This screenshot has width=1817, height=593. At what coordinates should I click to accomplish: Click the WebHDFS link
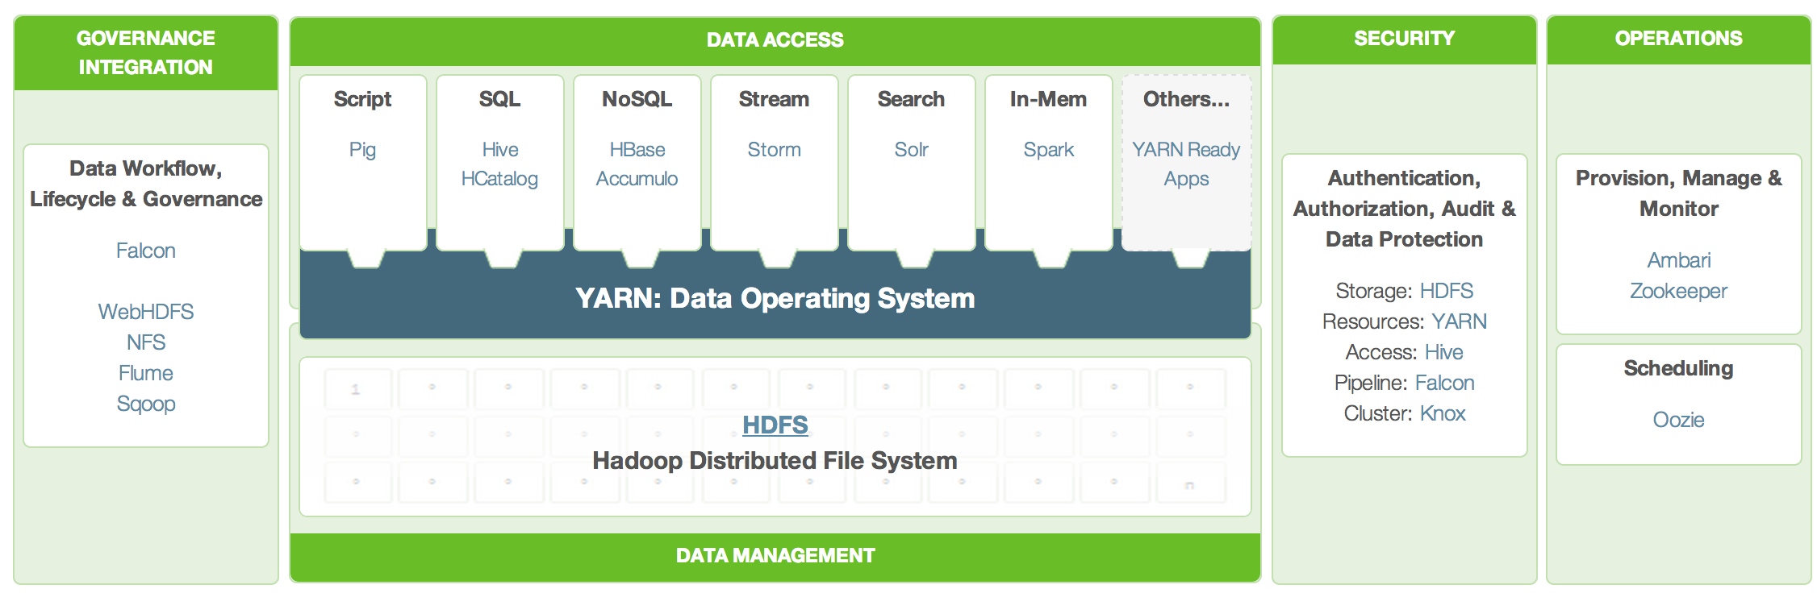(145, 312)
